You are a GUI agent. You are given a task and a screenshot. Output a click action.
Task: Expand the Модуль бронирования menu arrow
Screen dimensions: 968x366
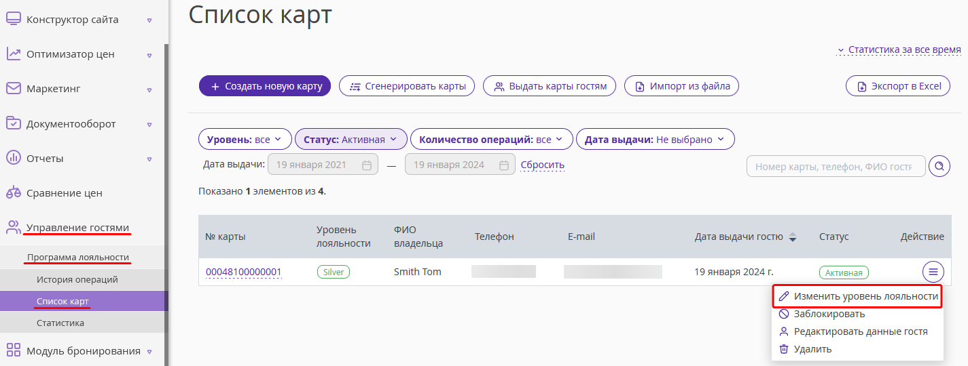(149, 351)
